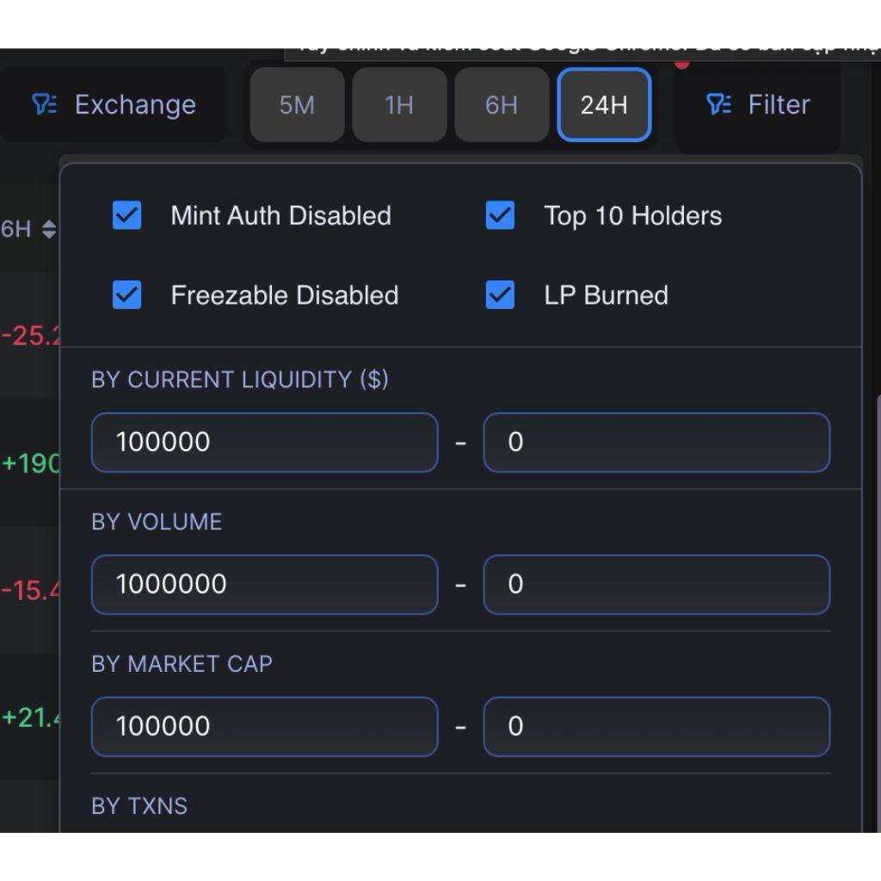
Task: Select the 1H timeframe tab
Action: (399, 105)
